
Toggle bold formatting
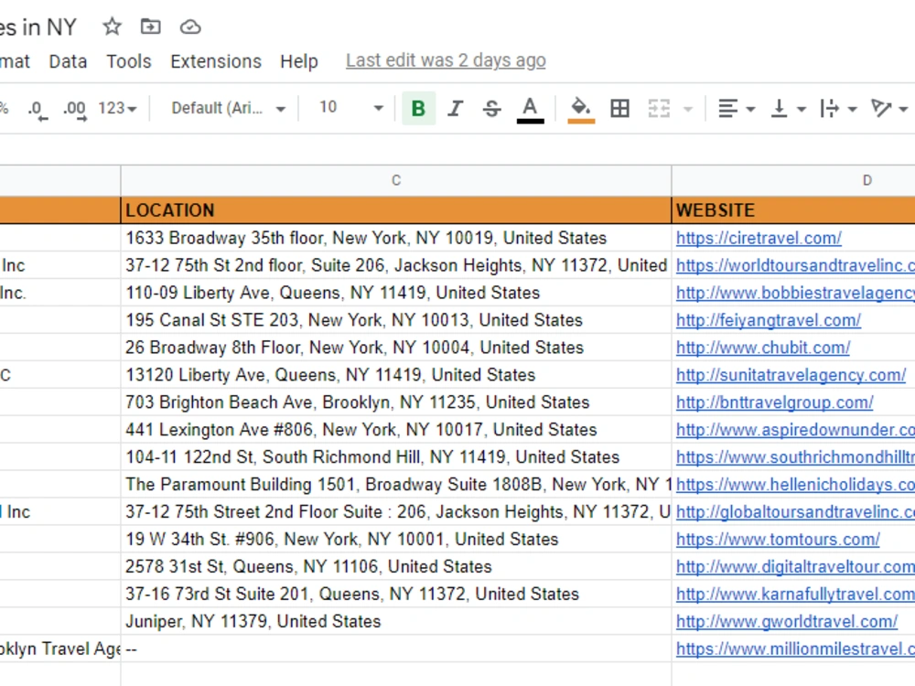418,109
